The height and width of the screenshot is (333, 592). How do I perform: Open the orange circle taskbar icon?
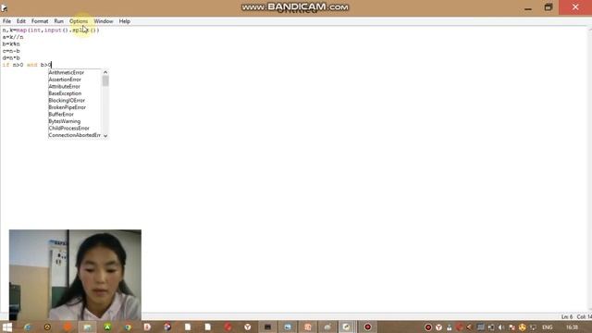pos(68,327)
